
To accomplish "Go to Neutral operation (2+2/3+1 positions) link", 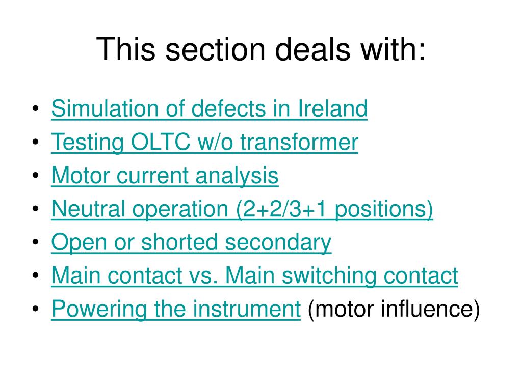I will [x=242, y=209].
